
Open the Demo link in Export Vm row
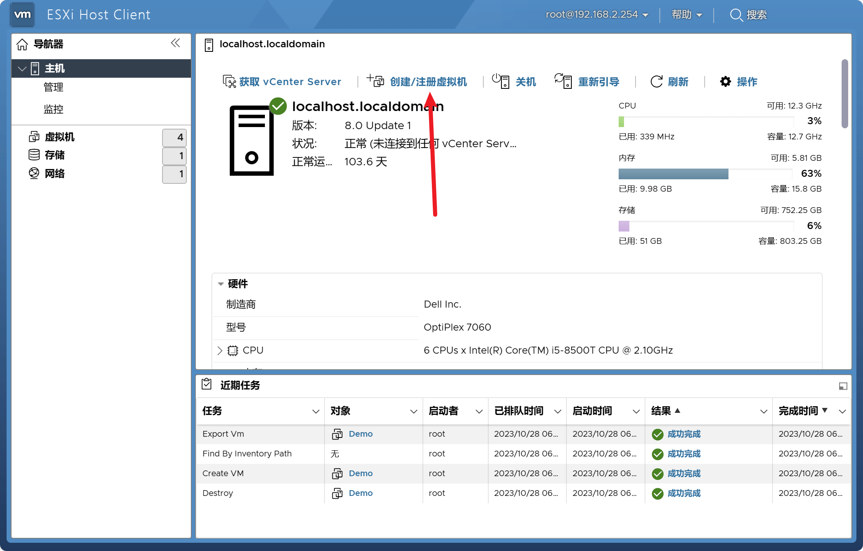(x=360, y=434)
